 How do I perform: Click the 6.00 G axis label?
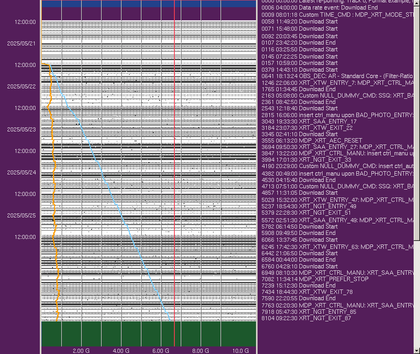pyautogui.click(x=161, y=351)
